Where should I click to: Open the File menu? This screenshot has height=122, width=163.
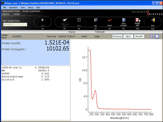(5, 8)
